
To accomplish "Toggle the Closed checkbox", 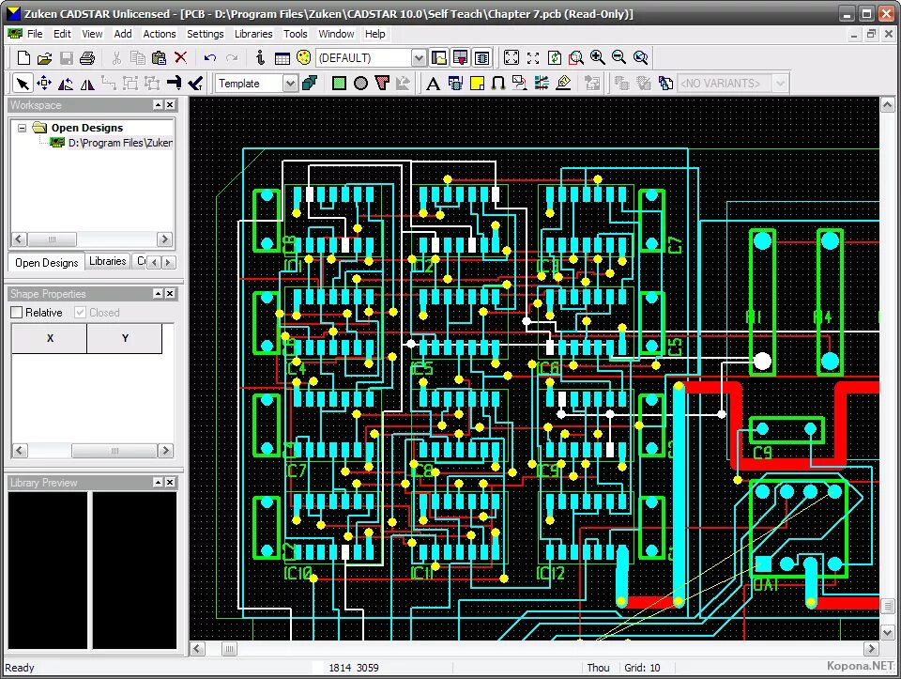I will click(x=81, y=312).
